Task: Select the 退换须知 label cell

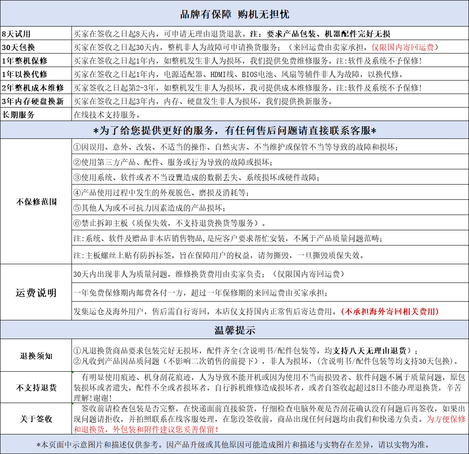Action: (36, 356)
